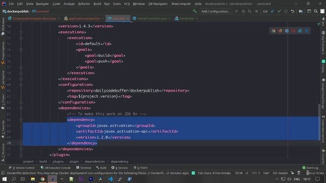Open pom.xml preview in Internet Explorer icon
Image resolution: width=326 pixels, height=183 pixels.
pyautogui.click(x=300, y=30)
